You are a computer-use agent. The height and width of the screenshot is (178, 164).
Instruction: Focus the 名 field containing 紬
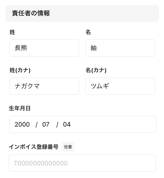coord(120,48)
